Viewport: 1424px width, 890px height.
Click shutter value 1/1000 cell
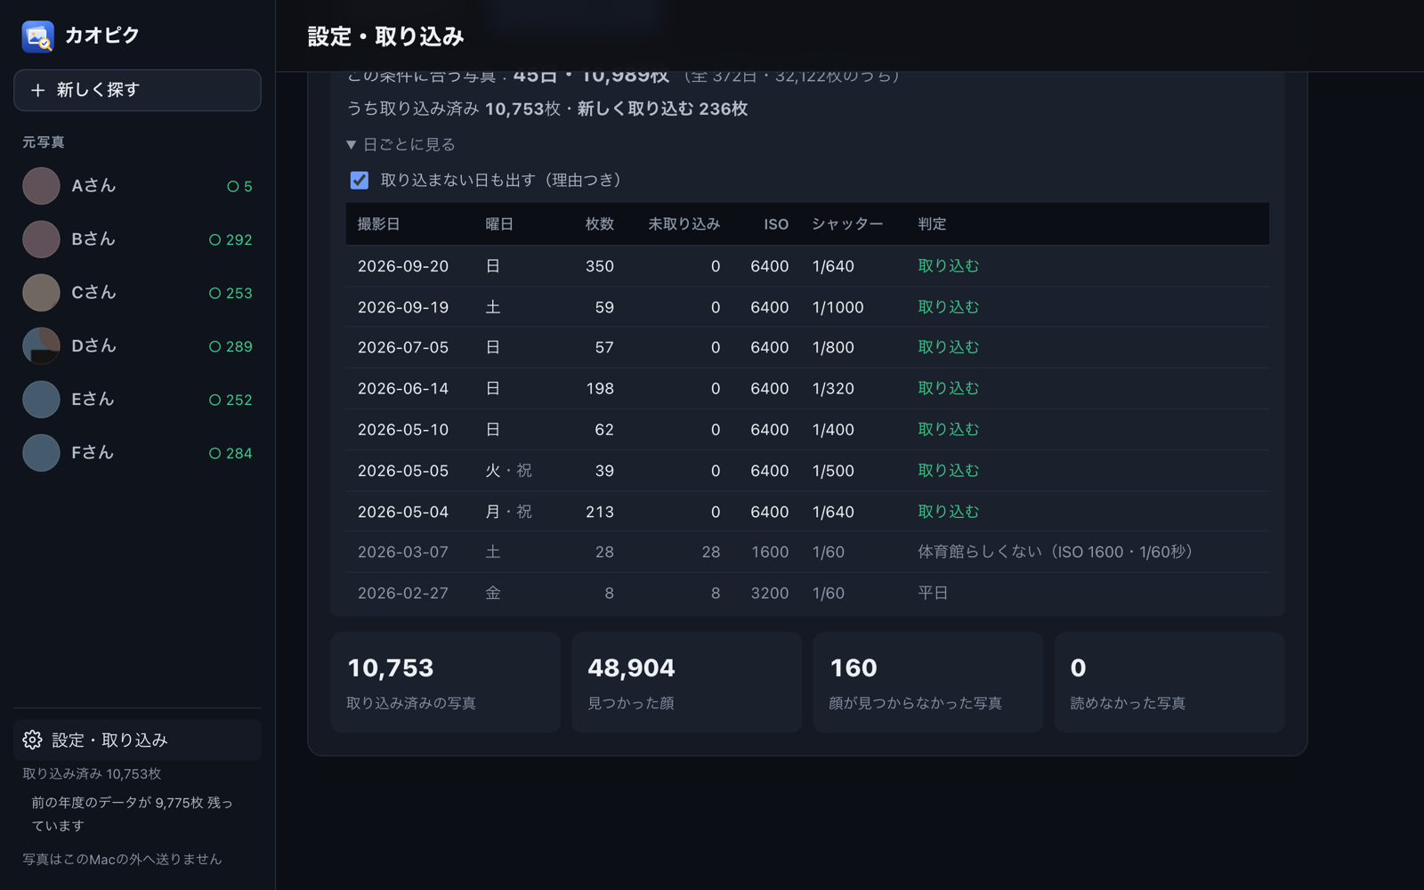point(837,307)
